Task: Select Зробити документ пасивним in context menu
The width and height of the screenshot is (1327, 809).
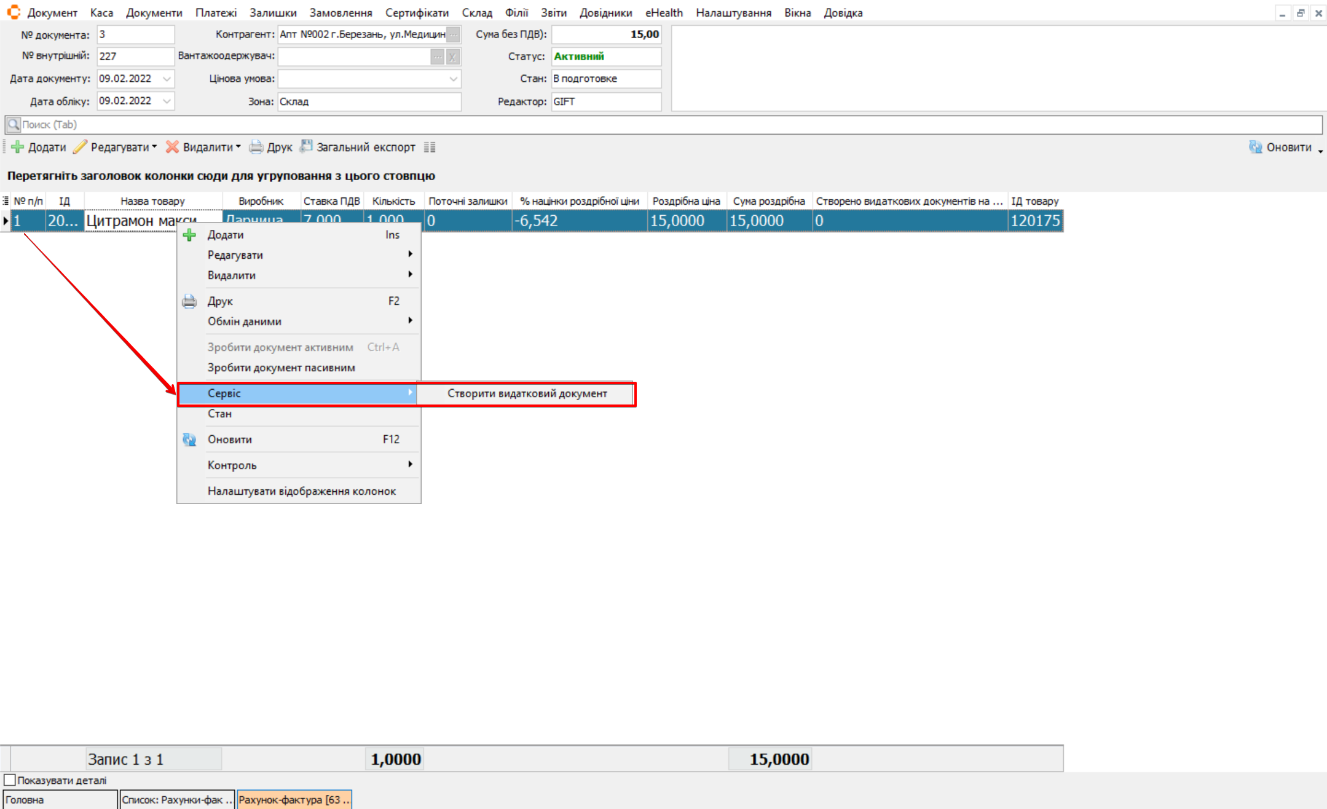Action: (x=281, y=368)
